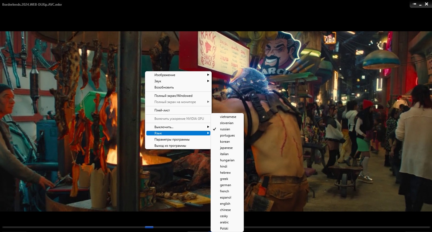This screenshot has width=432, height=232.
Task: Pick japanese in the language submenu
Action: [x=227, y=148]
